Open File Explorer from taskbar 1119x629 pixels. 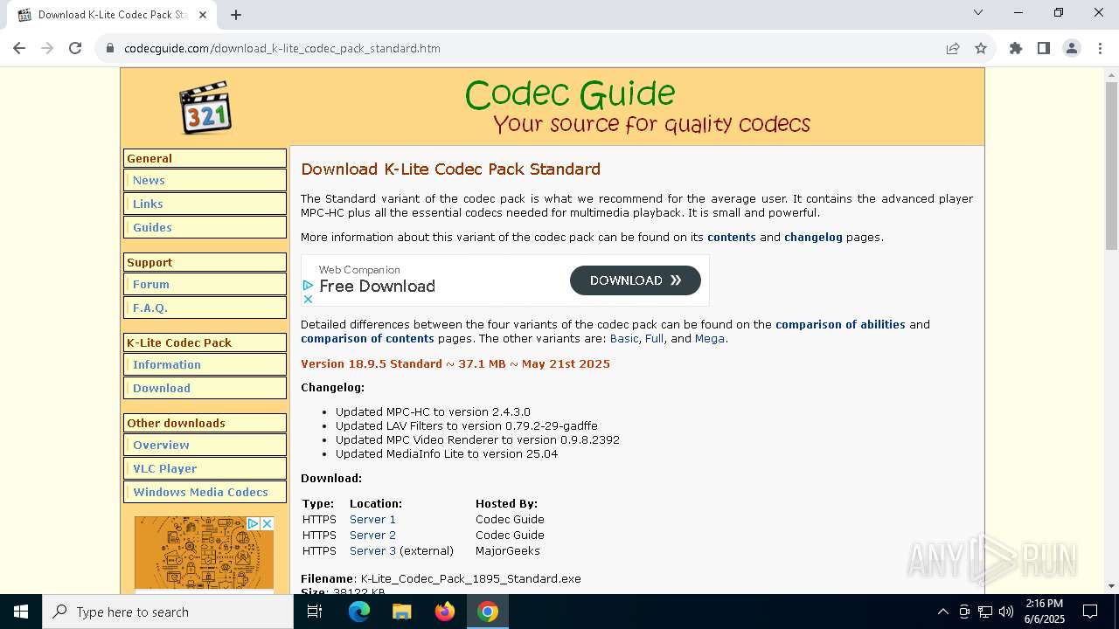pyautogui.click(x=402, y=612)
